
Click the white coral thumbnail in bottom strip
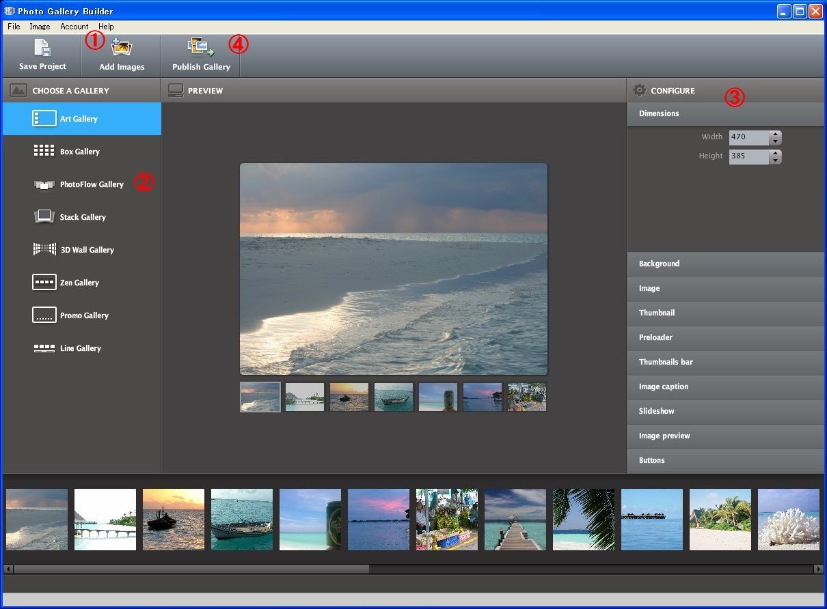[788, 520]
